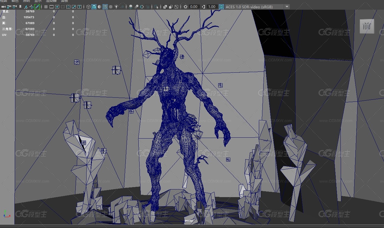Click the Use All Lights bulb icon
384x228 pixels.
(116, 7)
